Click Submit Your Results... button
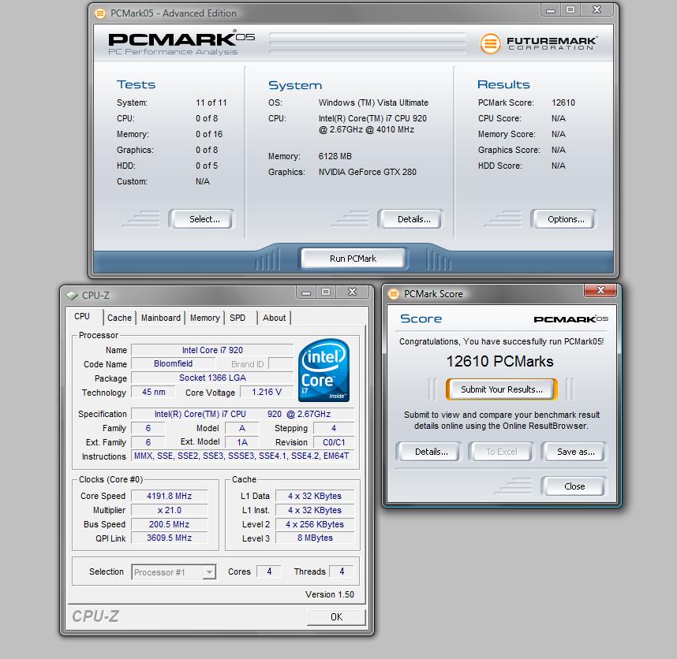The width and height of the screenshot is (677, 659). tap(501, 389)
